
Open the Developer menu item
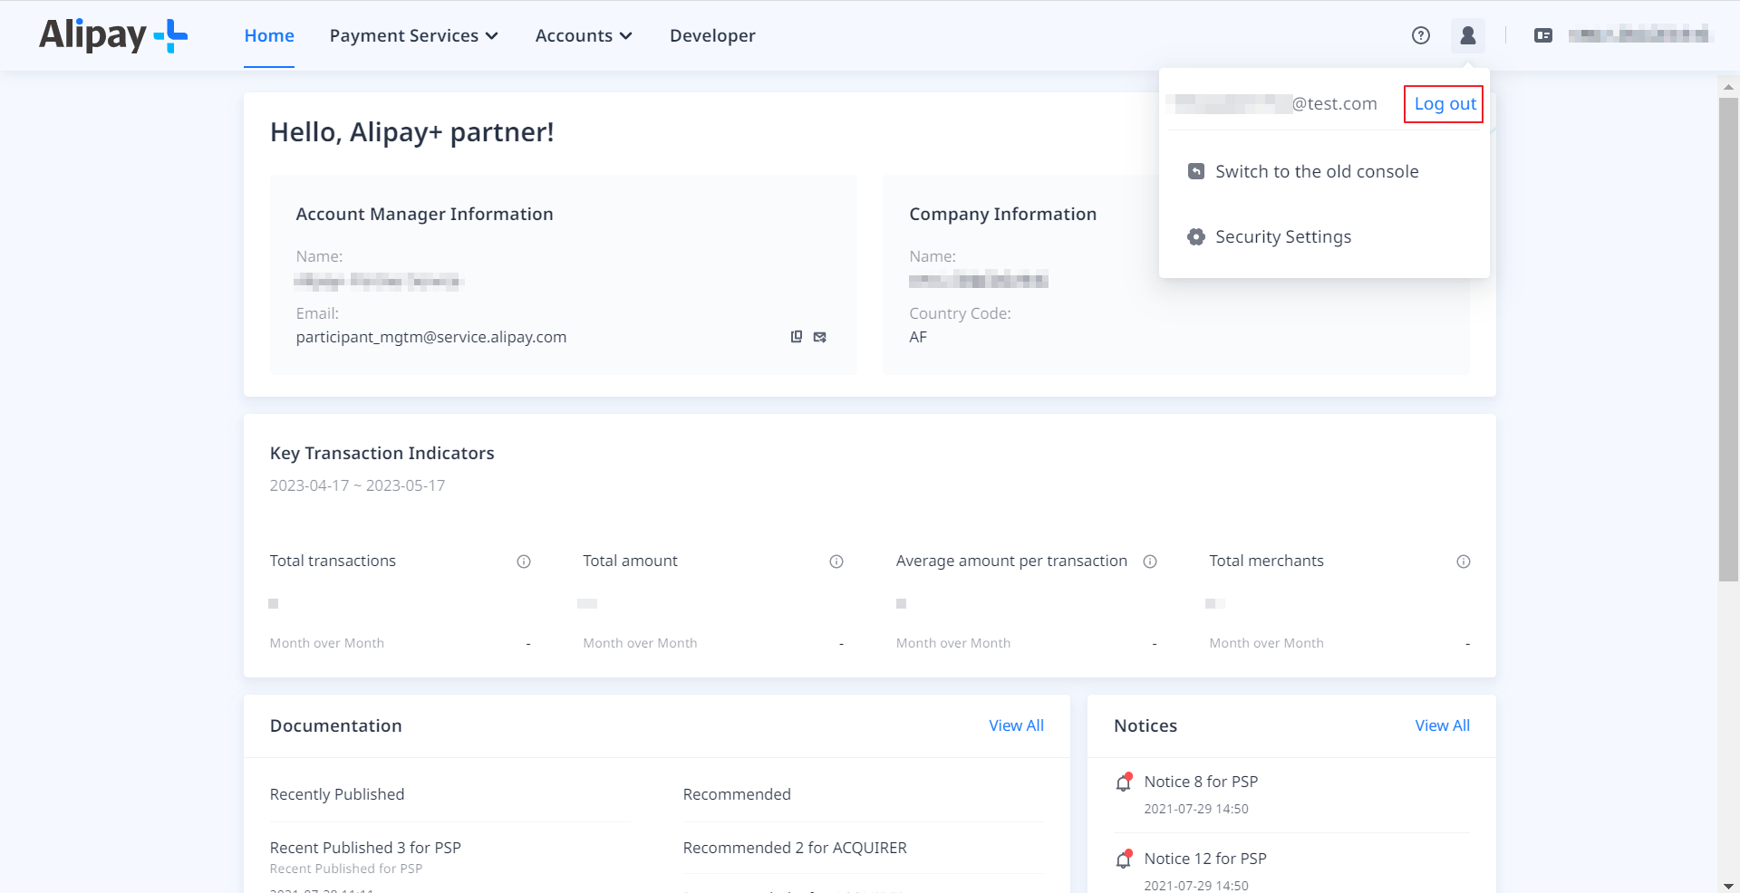[712, 35]
